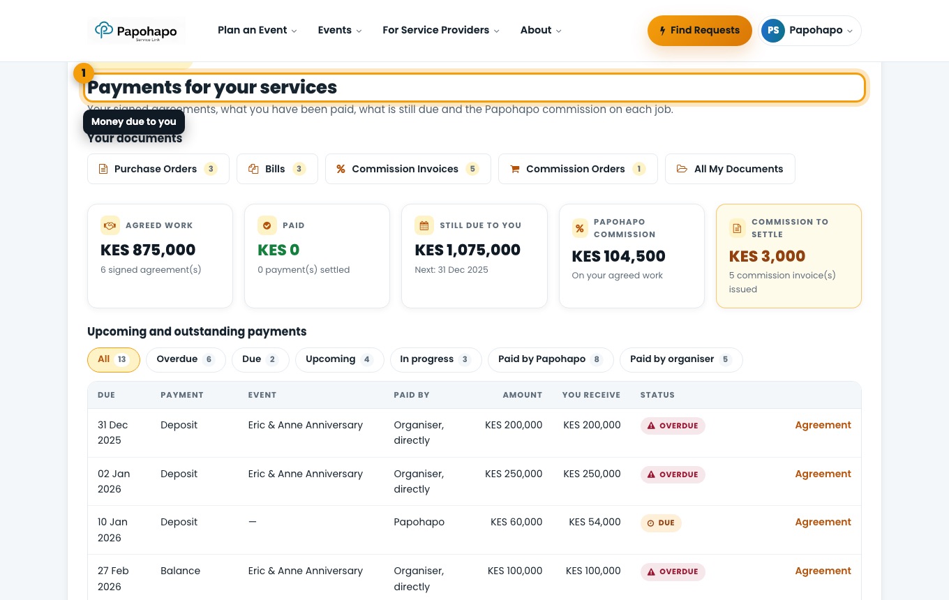Click the Commission To Settle document icon
This screenshot has width=949, height=600.
738,228
